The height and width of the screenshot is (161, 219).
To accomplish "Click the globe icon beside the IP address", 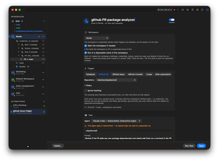I will (x=159, y=10).
